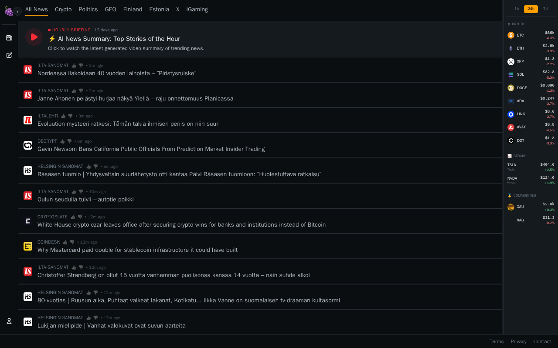This screenshot has width=558, height=348.
Task: Thumbs up the Nordea loans article
Action: (74, 66)
